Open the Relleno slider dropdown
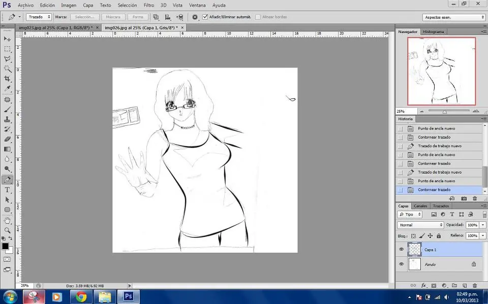Viewport: 488px width, 304px height. click(x=483, y=235)
